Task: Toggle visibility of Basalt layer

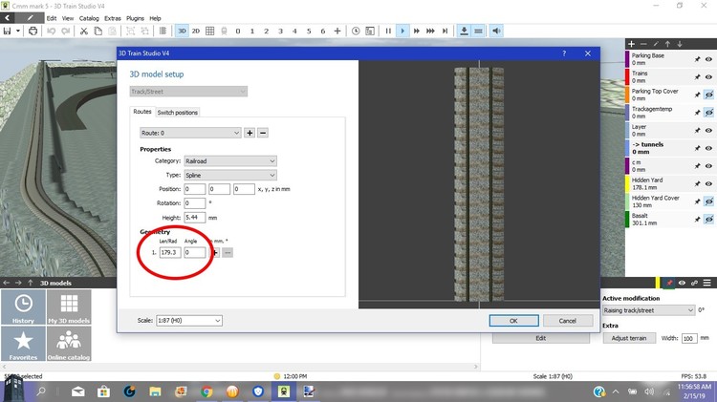Action: coord(709,220)
